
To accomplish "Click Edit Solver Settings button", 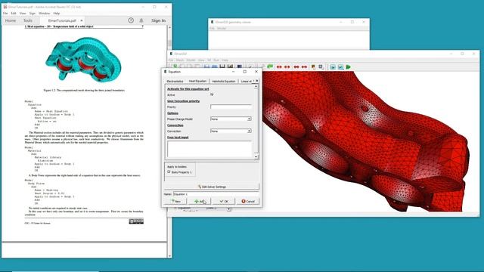I will point(212,187).
